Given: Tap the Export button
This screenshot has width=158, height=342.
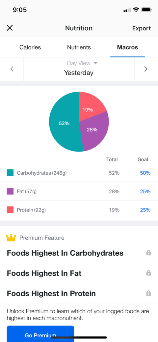Looking at the screenshot, I should 142,28.
